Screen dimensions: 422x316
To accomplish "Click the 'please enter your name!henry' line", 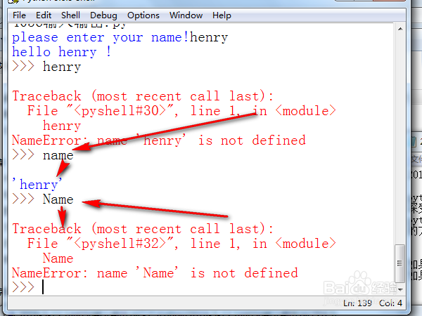I will 120,38.
